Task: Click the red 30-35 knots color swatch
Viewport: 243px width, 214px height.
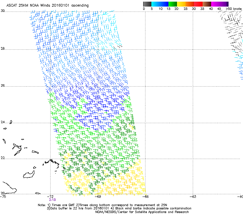Action: (x=198, y=4)
